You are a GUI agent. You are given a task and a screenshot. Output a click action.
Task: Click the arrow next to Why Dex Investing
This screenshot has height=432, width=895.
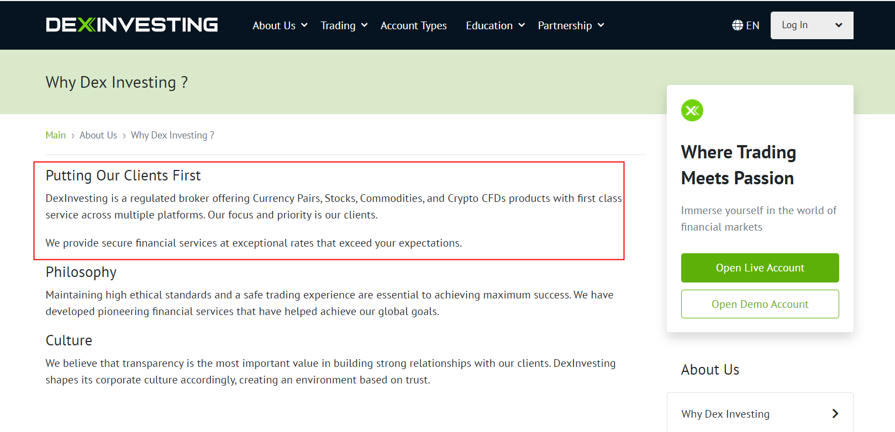(835, 414)
